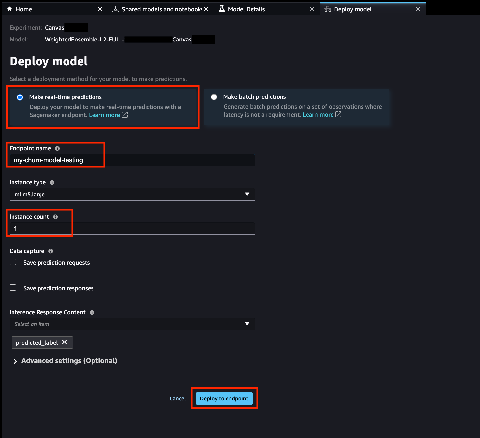
Task: Click the Home icon in the first tab
Action: click(x=9, y=9)
